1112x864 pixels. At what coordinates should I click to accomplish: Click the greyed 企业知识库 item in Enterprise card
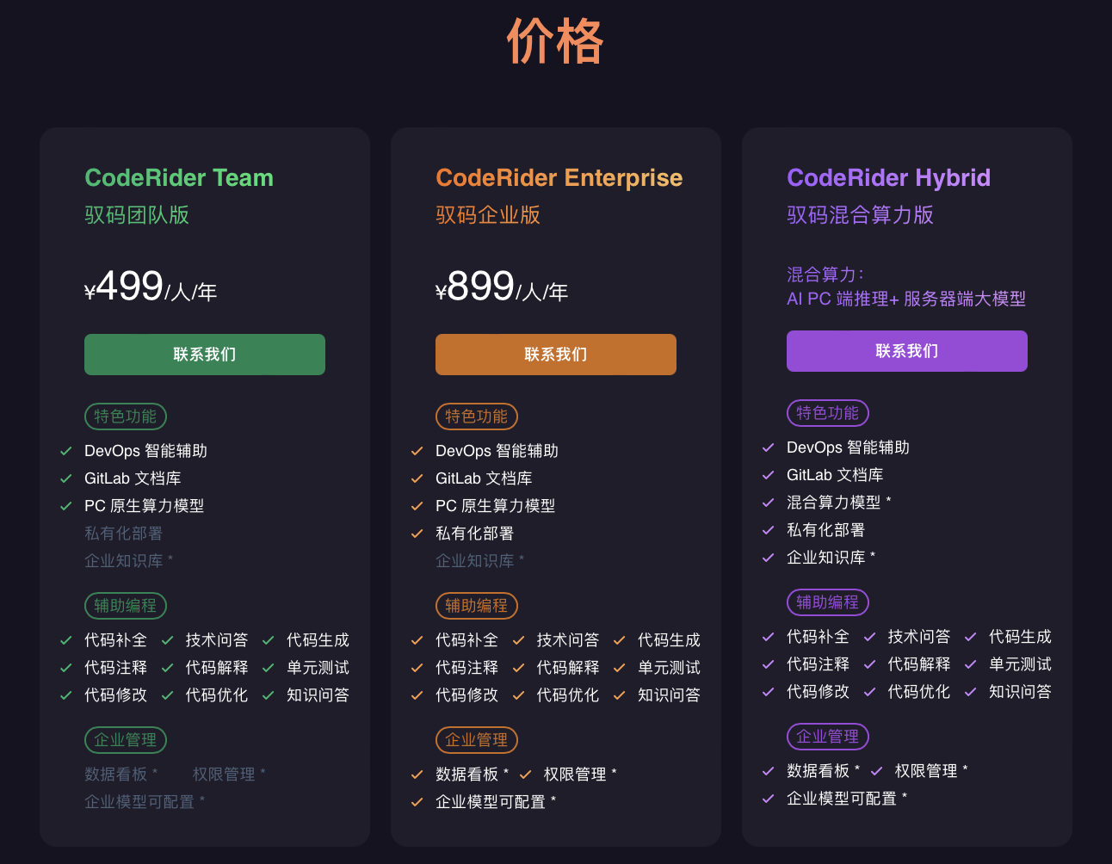pyautogui.click(x=479, y=561)
